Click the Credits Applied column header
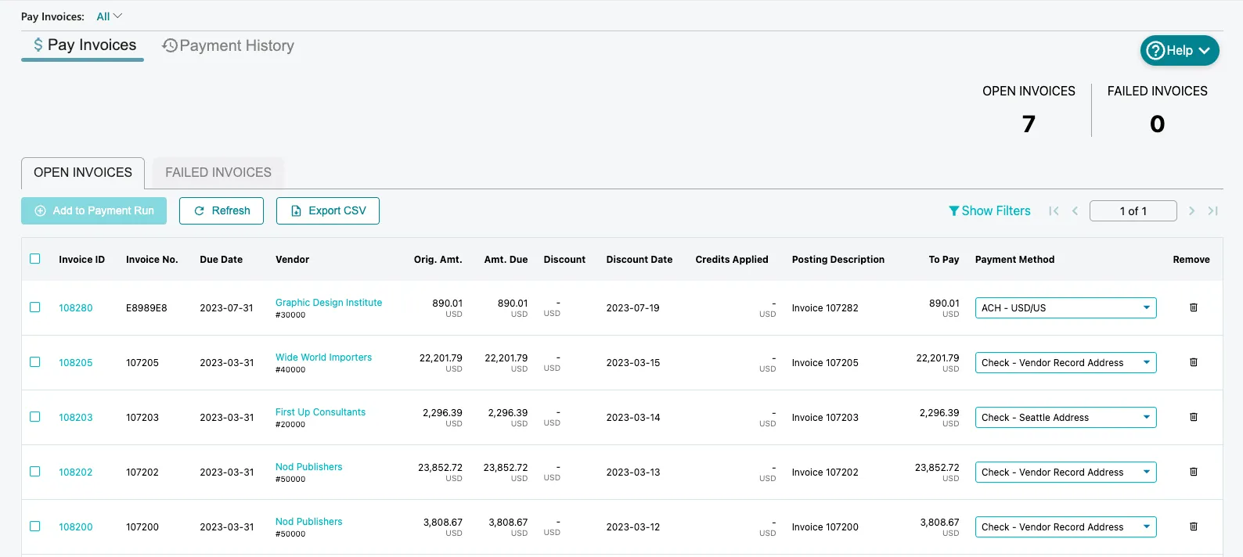 (x=732, y=260)
